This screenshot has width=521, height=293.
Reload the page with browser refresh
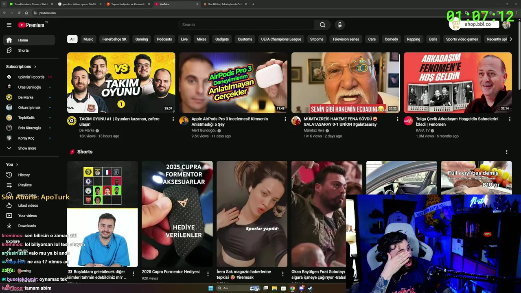click(19, 13)
